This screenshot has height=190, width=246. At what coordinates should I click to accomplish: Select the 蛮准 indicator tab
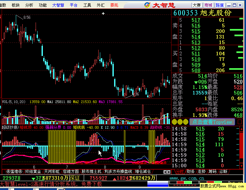click(x=15, y=172)
